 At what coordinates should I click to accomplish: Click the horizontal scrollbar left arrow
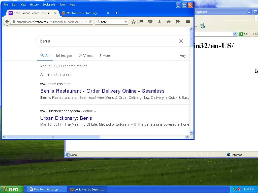tap(4, 137)
